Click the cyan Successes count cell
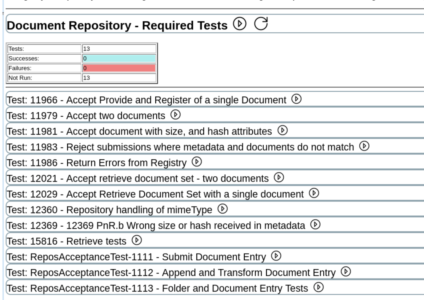 tap(119, 58)
